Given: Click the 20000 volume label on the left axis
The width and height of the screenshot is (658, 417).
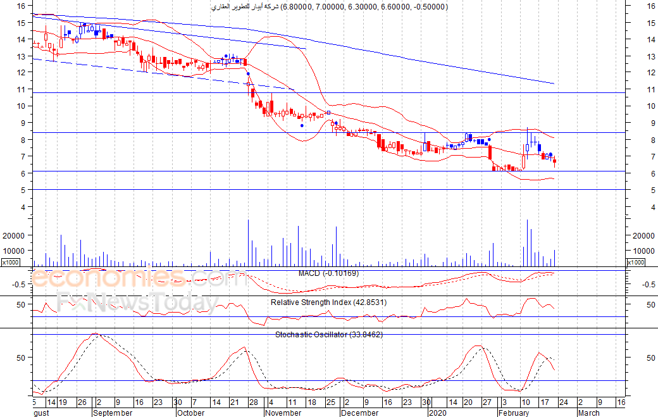Looking at the screenshot, I should 14,236.
